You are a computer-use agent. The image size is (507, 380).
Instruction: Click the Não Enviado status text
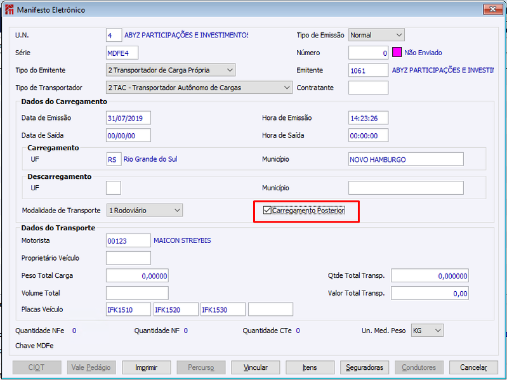(423, 53)
